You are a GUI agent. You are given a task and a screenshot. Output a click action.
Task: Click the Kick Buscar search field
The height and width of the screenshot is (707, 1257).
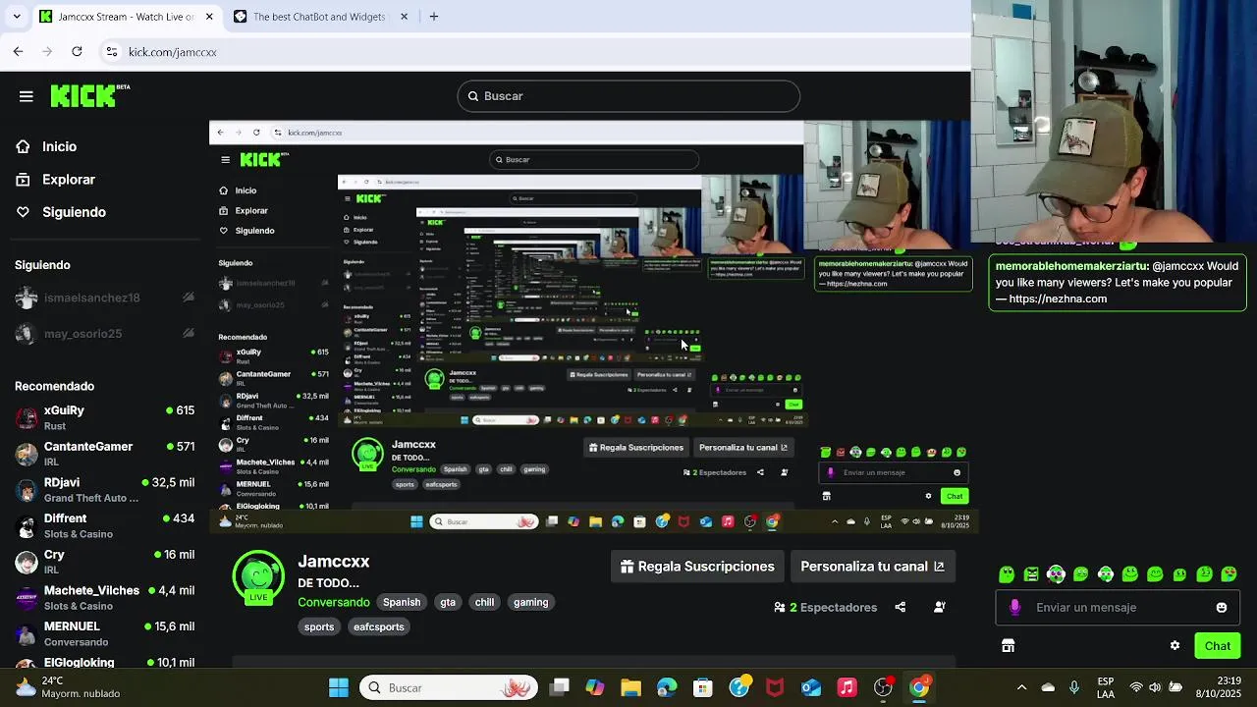coord(628,96)
